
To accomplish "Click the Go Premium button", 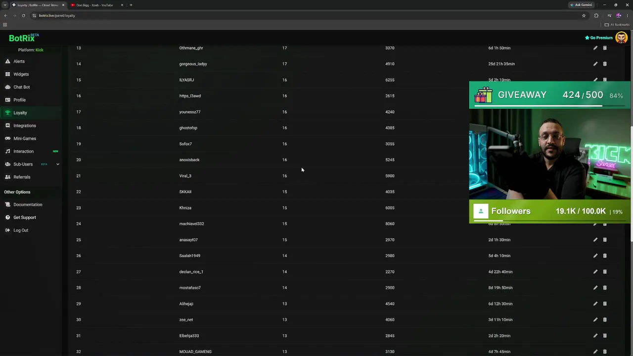I will tap(599, 38).
